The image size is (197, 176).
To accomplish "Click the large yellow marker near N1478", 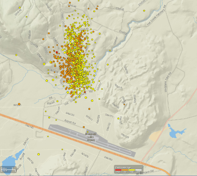I will click(x=38, y=154).
